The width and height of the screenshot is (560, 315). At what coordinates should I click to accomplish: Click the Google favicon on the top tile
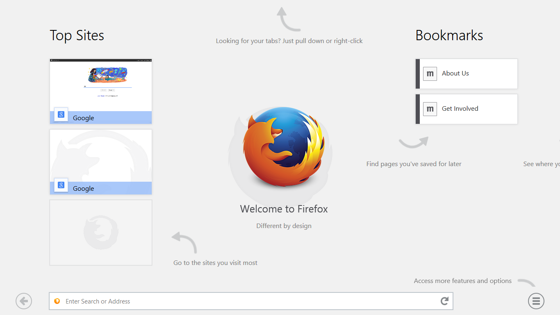point(61,114)
